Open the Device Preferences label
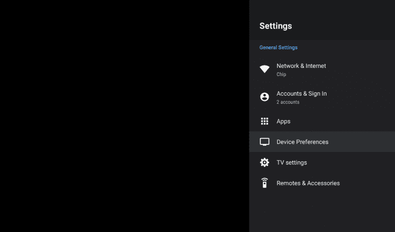 click(x=302, y=142)
